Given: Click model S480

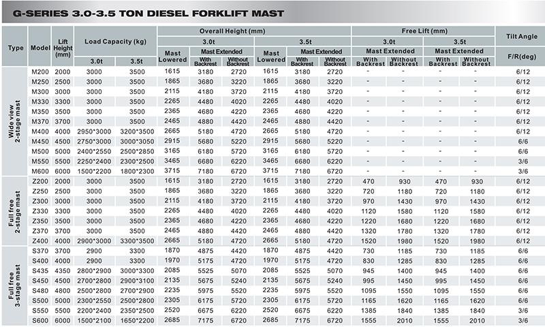Looking at the screenshot, I should click(40, 291).
